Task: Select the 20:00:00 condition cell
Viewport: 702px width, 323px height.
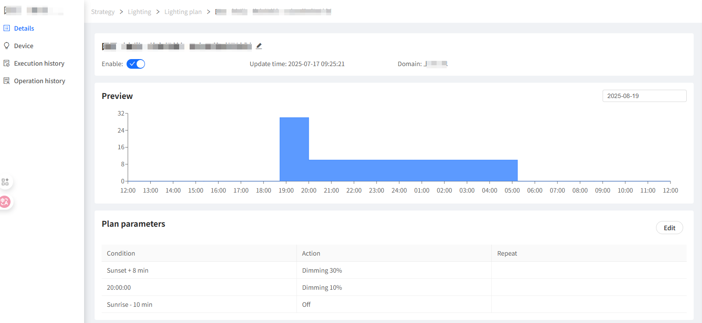Action: click(x=199, y=288)
